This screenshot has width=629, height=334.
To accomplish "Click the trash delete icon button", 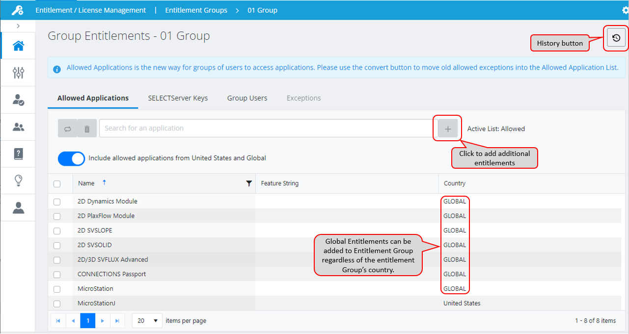I will click(87, 128).
